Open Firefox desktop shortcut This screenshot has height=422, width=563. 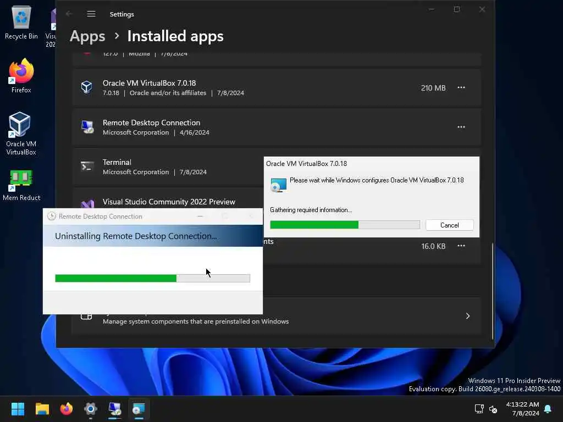21,76
